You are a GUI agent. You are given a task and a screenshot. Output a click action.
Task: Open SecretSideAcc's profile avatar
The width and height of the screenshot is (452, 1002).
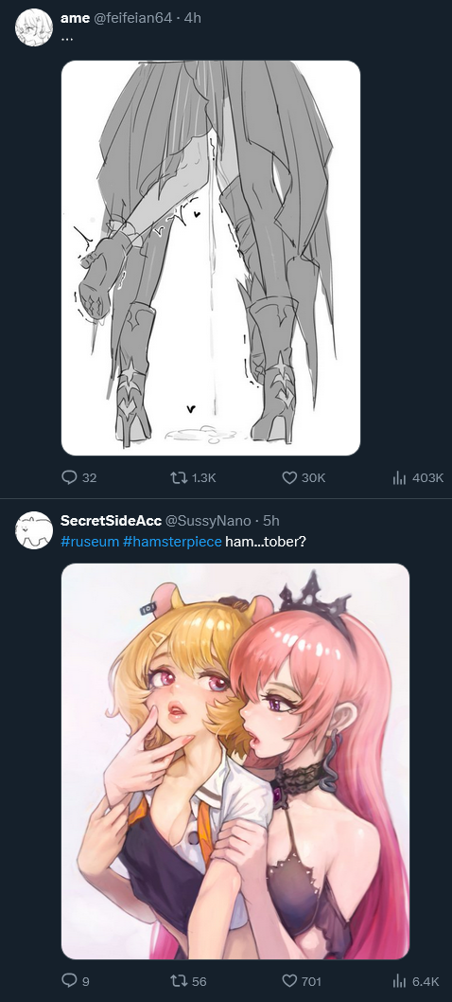tap(34, 529)
